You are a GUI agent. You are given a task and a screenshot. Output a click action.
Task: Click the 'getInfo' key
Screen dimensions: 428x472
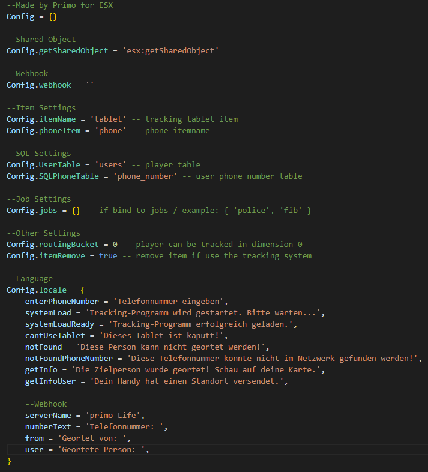pos(41,370)
